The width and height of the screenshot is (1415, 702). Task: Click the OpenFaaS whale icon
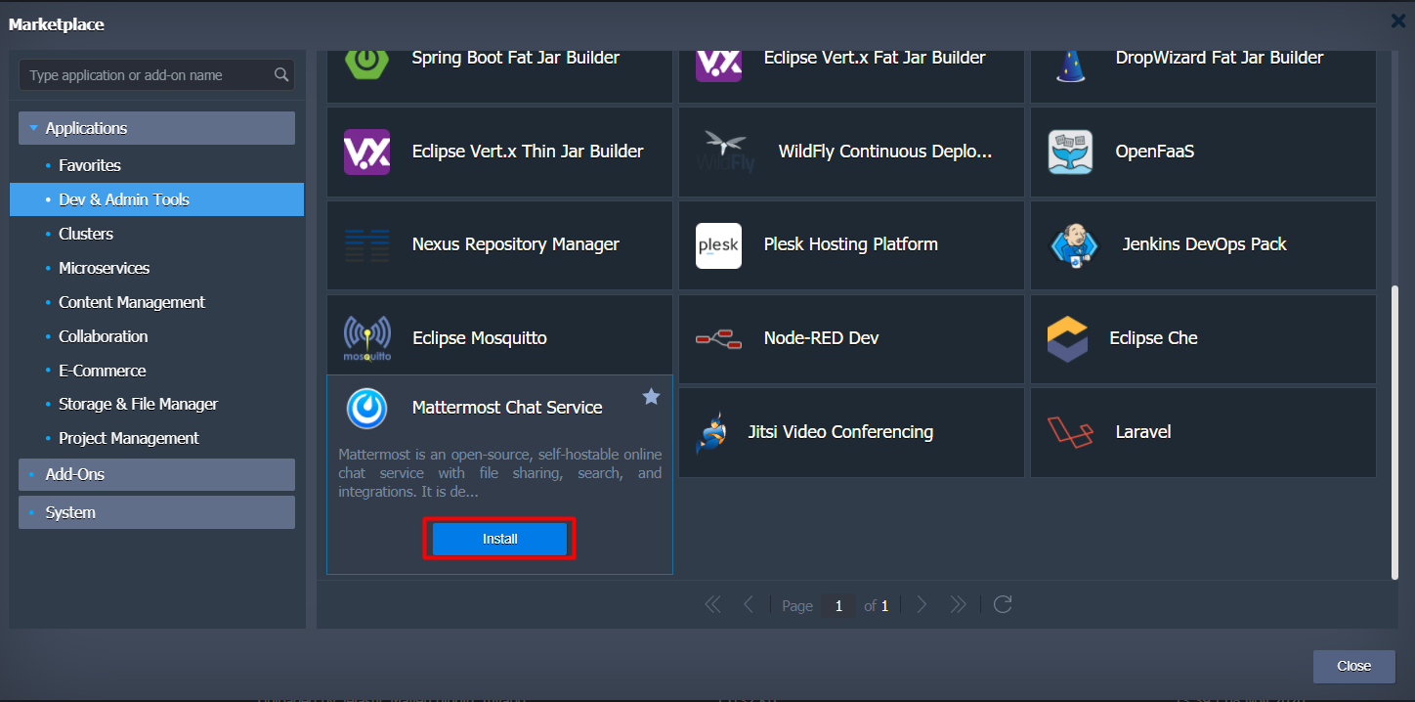point(1070,152)
